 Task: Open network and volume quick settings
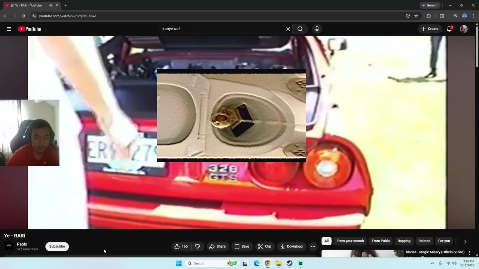451,263
